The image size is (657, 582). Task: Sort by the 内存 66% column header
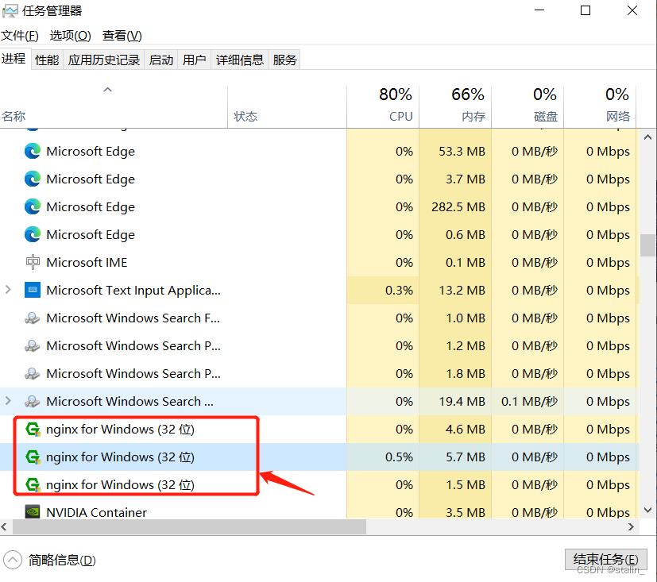[x=455, y=106]
